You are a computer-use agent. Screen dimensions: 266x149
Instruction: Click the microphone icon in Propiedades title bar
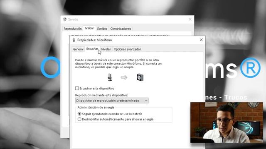pos(74,40)
